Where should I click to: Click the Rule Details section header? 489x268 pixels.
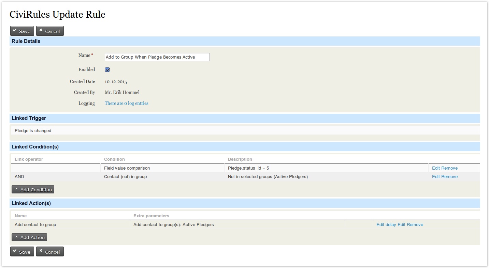pyautogui.click(x=26, y=41)
